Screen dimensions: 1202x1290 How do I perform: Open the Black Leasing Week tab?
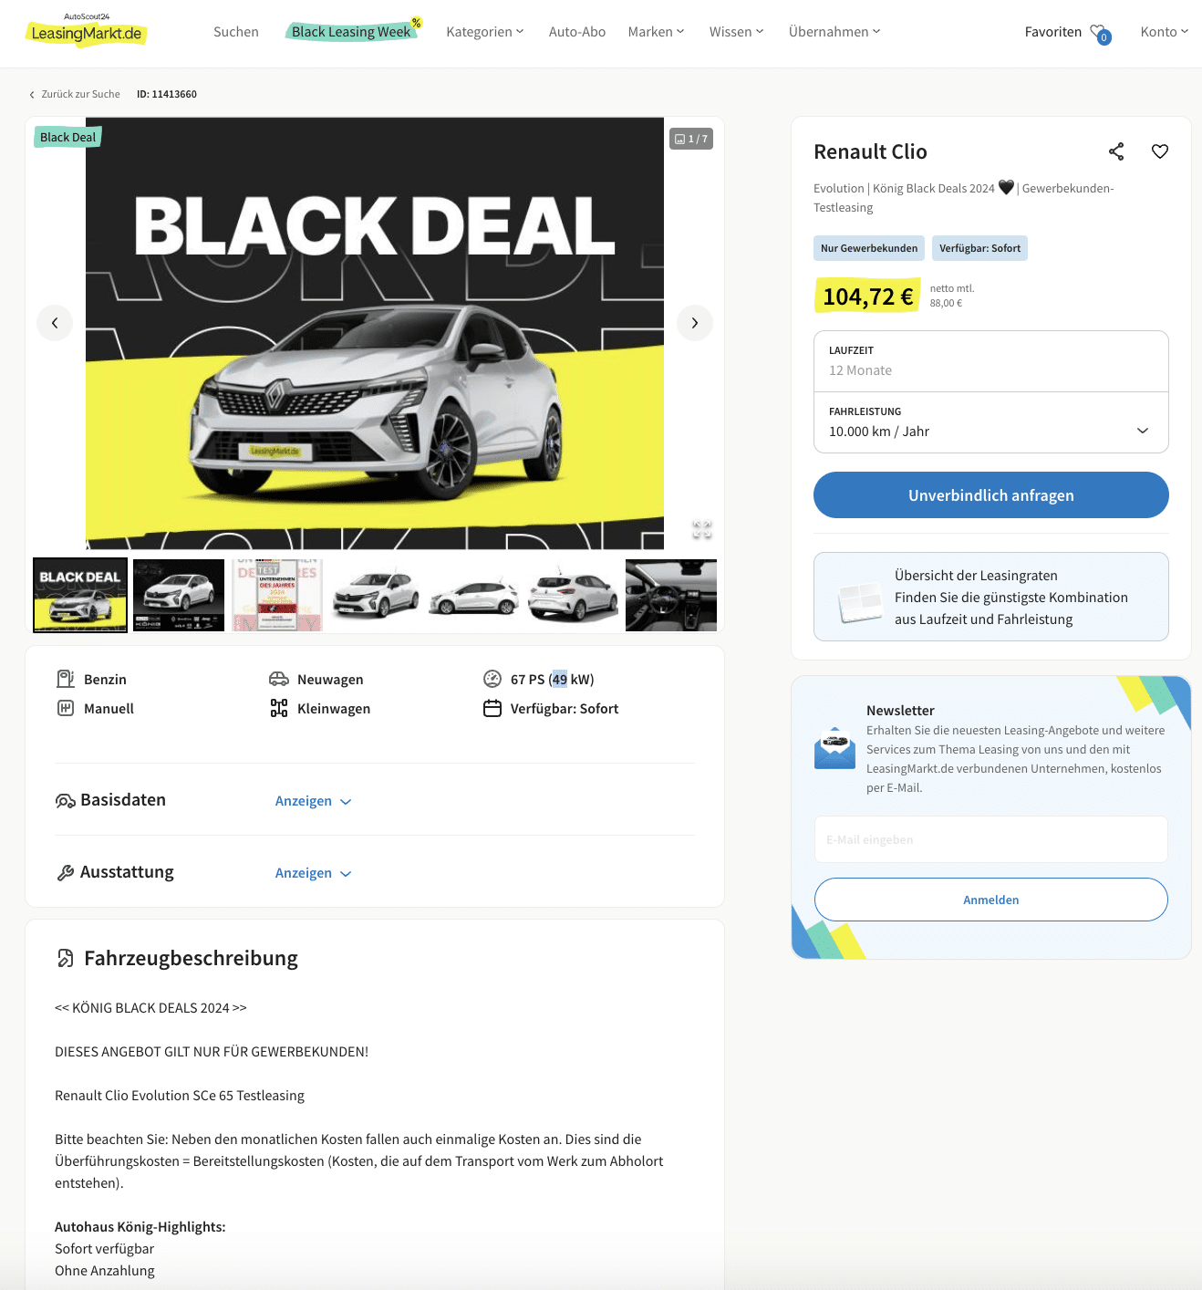(352, 32)
